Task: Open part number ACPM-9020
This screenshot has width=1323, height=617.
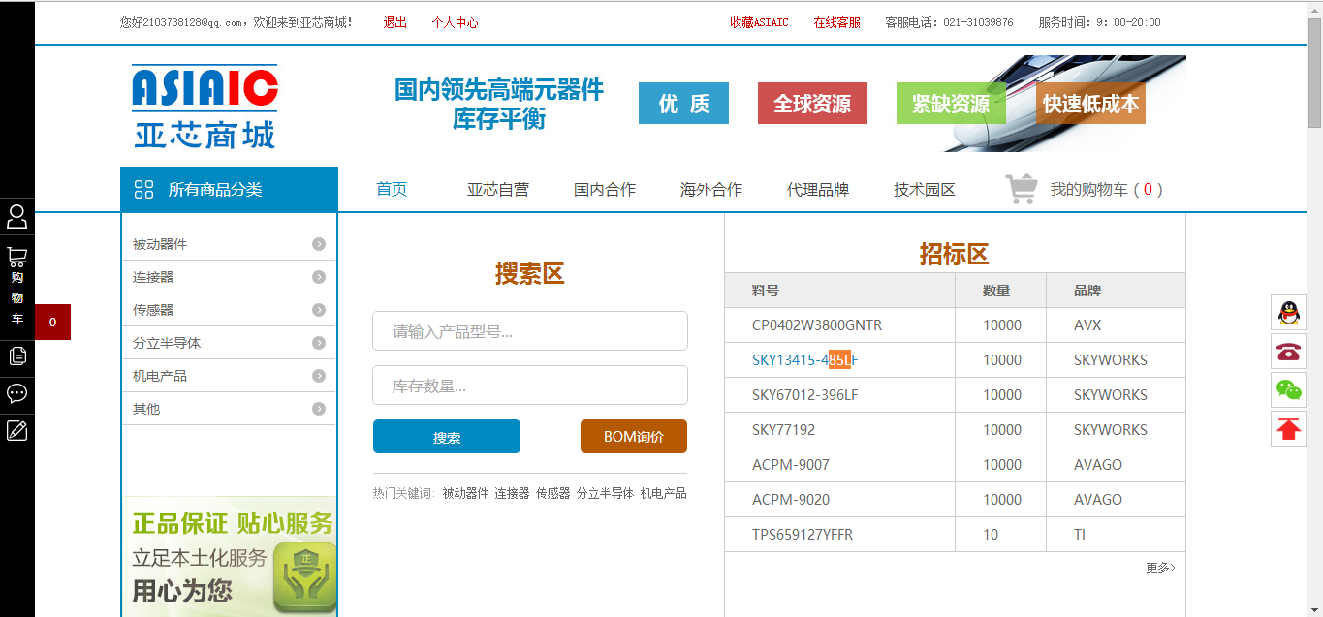Action: coord(791,500)
